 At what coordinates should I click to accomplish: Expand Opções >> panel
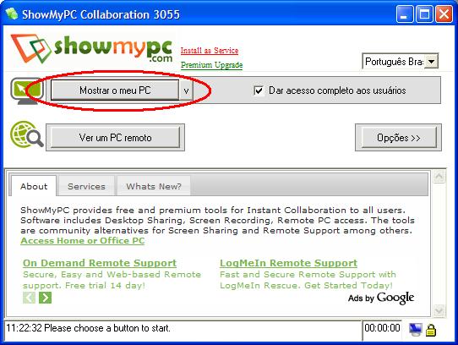click(x=399, y=138)
